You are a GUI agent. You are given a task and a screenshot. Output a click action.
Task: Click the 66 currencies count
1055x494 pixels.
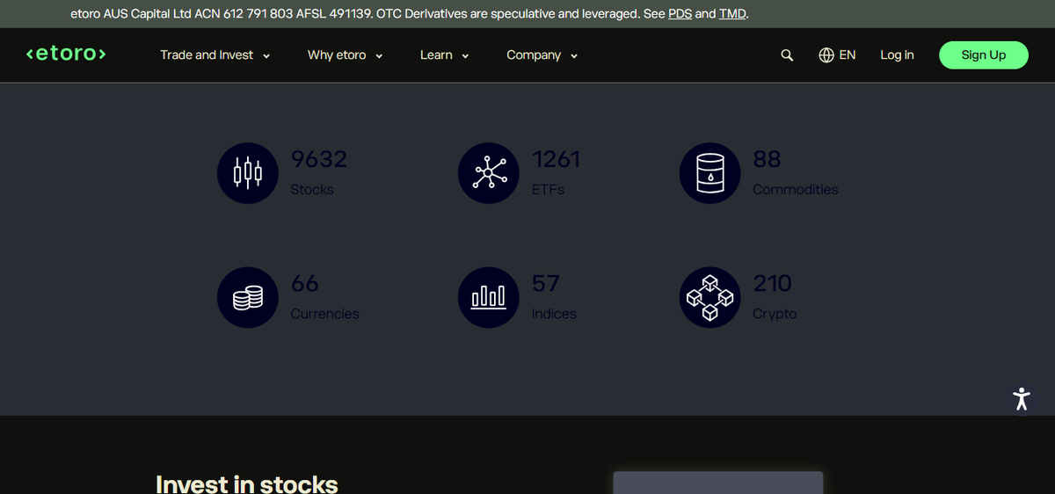pos(304,284)
